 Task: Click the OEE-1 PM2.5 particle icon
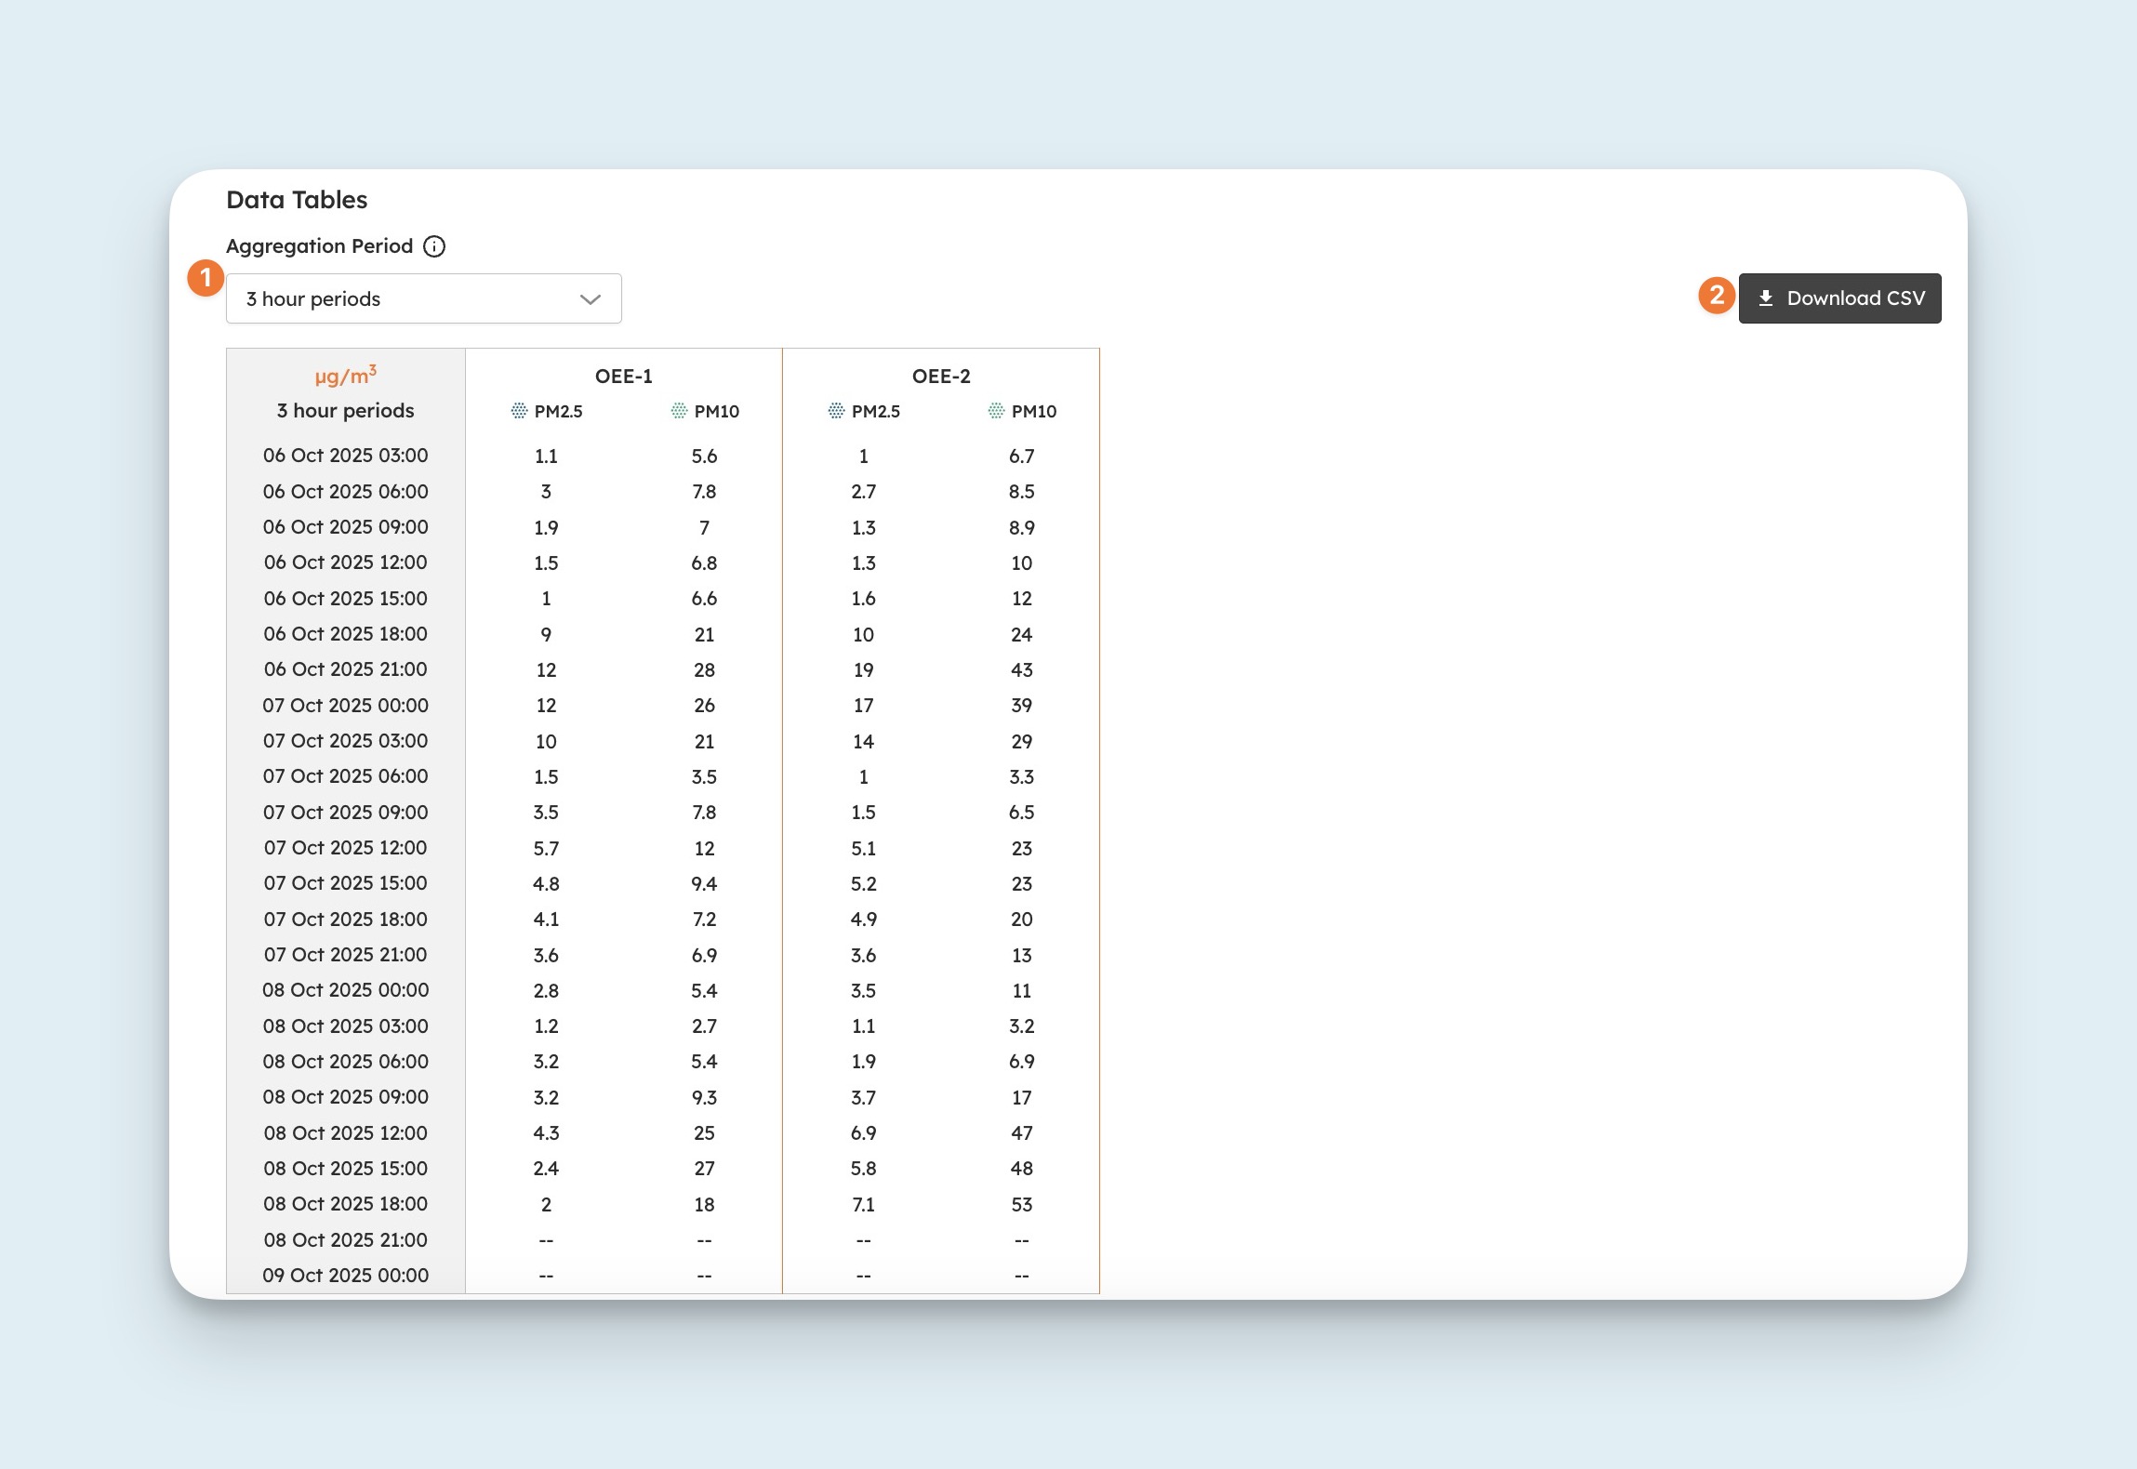(519, 411)
